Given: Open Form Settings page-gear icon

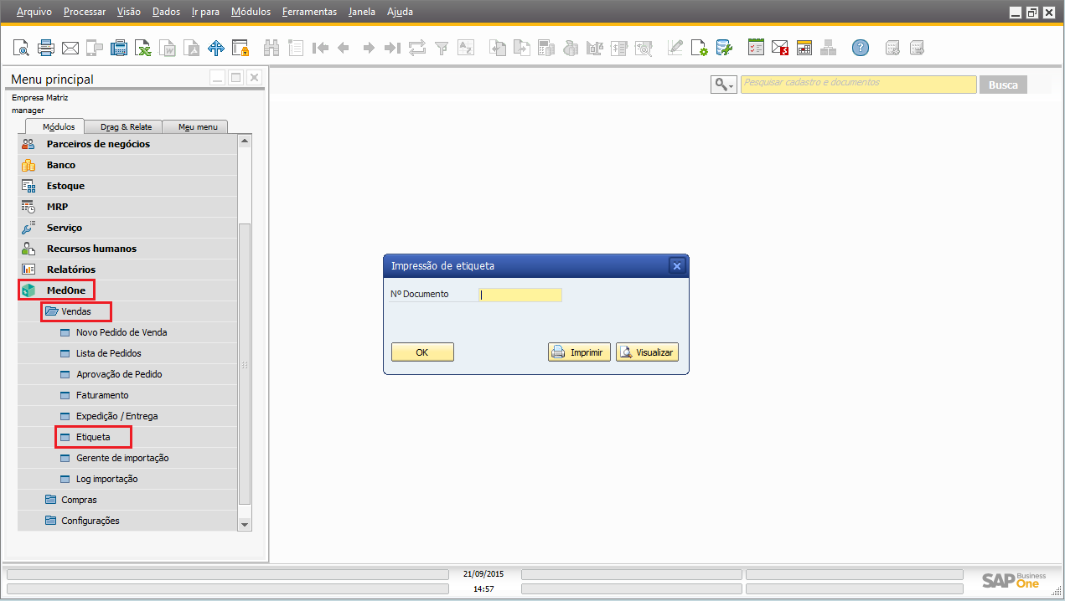Looking at the screenshot, I should pyautogui.click(x=700, y=48).
